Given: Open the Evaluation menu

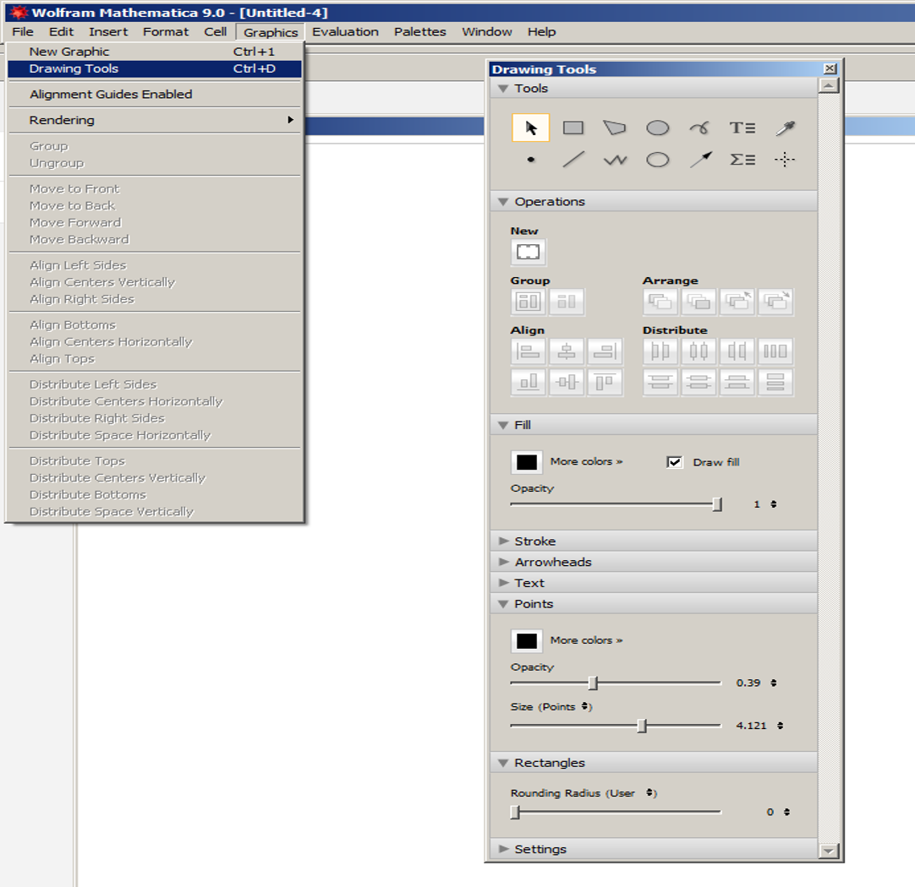Looking at the screenshot, I should coord(345,31).
